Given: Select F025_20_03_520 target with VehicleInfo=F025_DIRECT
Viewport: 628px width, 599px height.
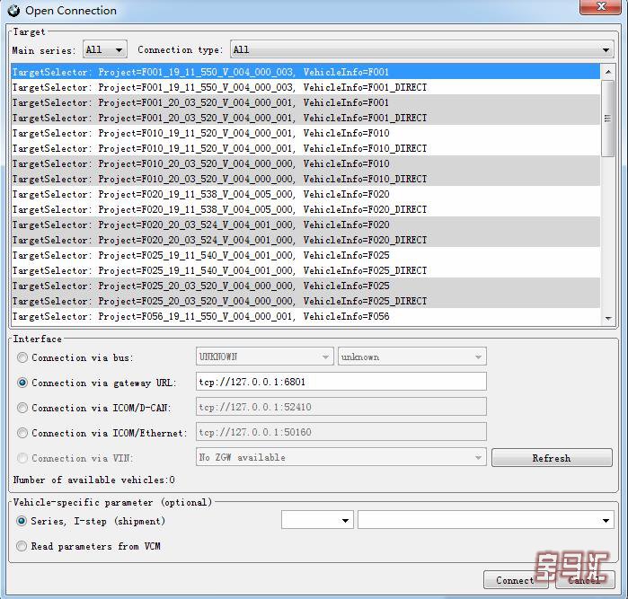Looking at the screenshot, I should (x=305, y=301).
